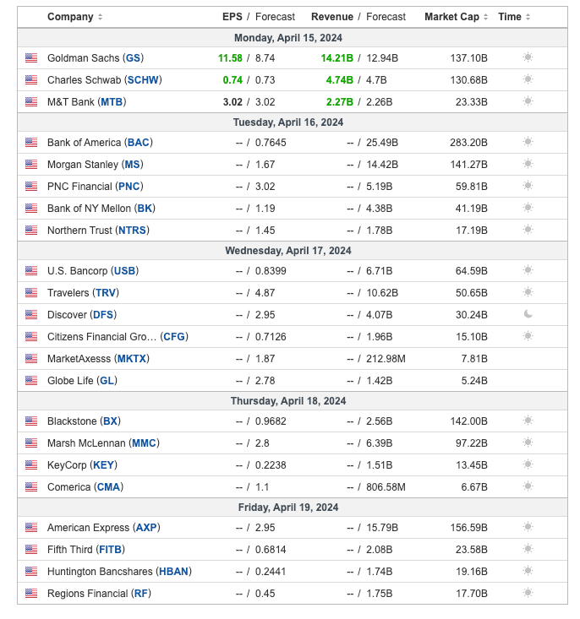Click the US flag icon beside Bank of America
580x619 pixels.
coord(31,143)
